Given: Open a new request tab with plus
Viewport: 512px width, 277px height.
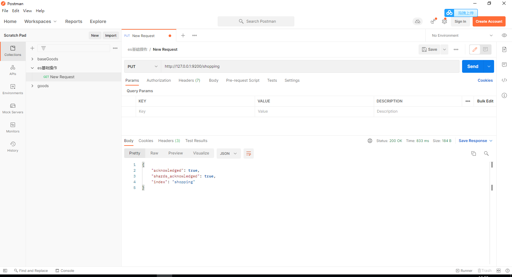Looking at the screenshot, I should [x=183, y=35].
